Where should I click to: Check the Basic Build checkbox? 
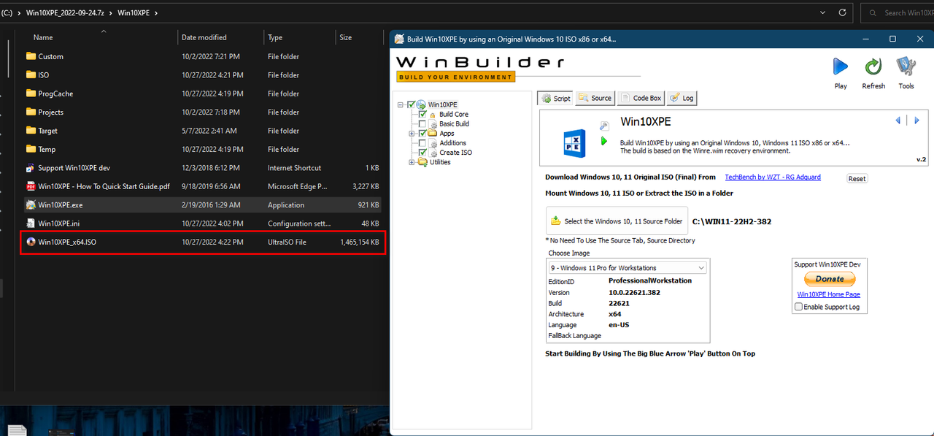tap(422, 123)
